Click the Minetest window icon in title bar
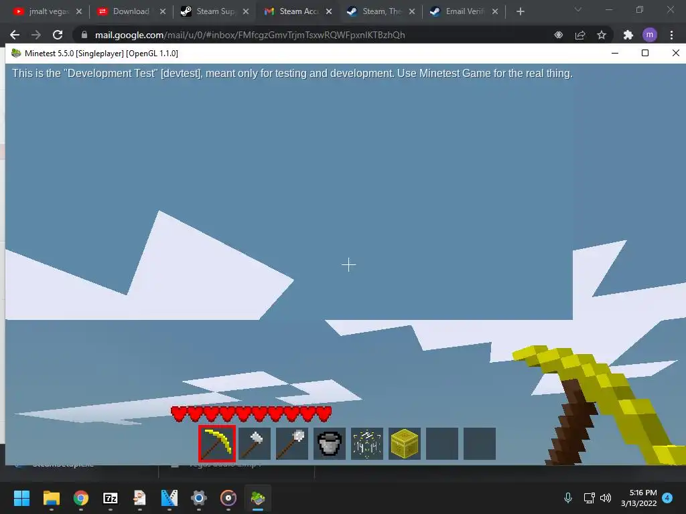 [16, 54]
